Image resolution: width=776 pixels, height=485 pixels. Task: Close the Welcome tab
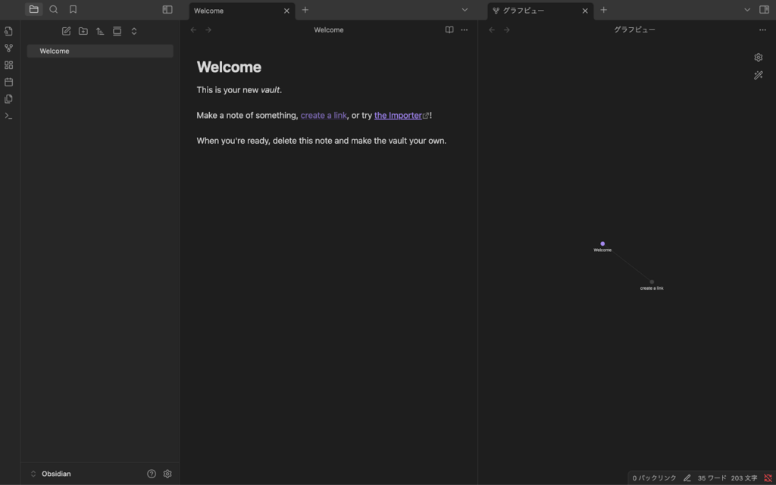[x=286, y=11]
